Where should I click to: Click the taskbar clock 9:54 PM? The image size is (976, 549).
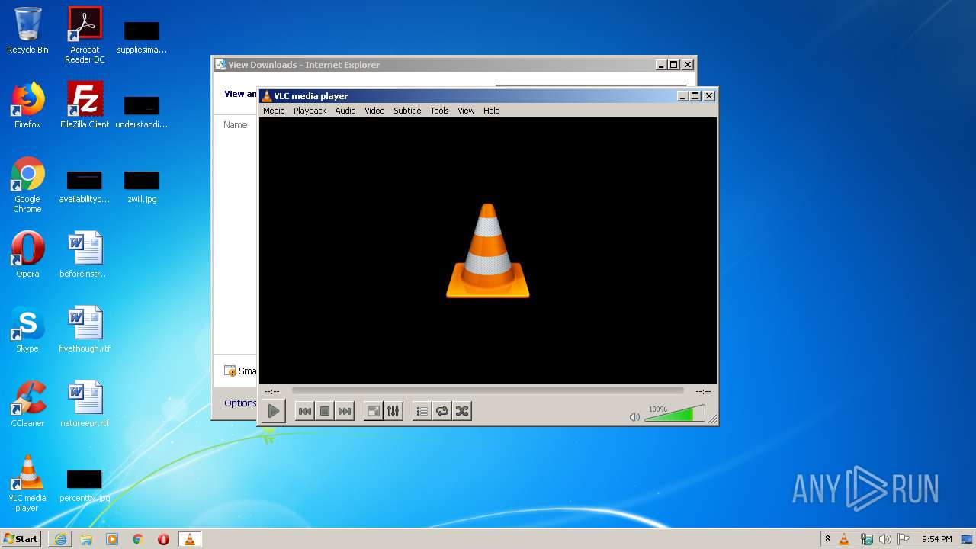coord(936,539)
